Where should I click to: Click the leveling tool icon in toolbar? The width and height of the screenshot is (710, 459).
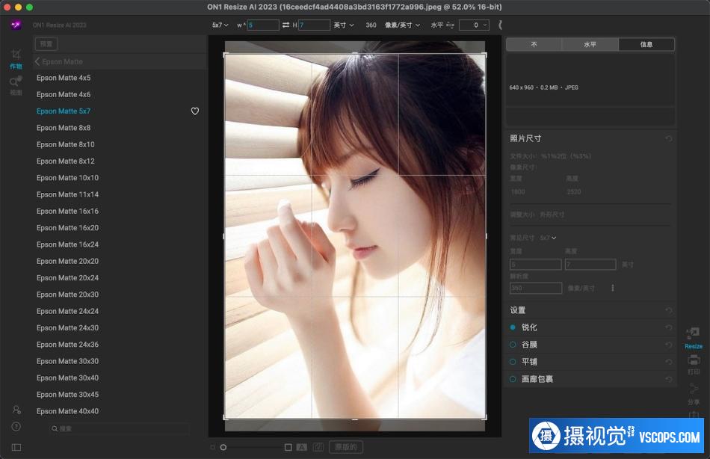(450, 25)
